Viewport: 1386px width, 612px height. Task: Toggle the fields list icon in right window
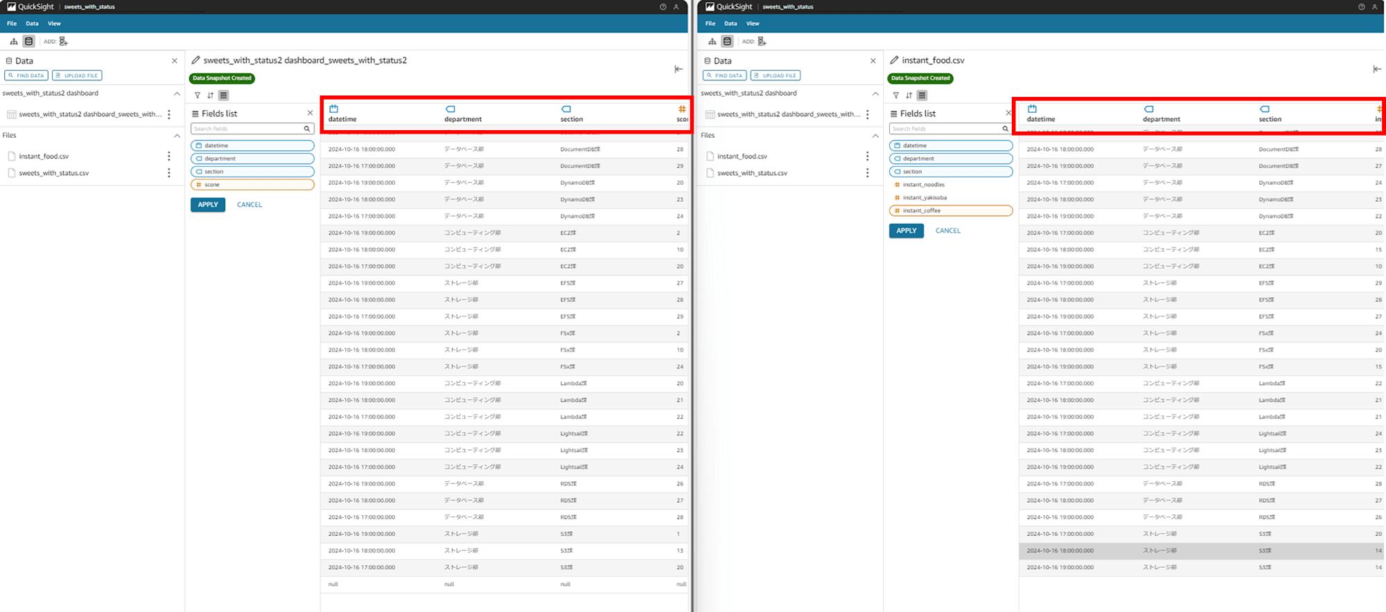tap(922, 96)
